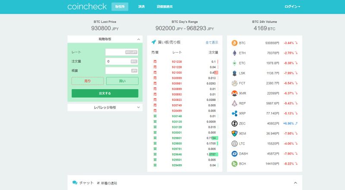
Task: Open the 貸仮想通貨 menu item
Action: [x=165, y=6]
